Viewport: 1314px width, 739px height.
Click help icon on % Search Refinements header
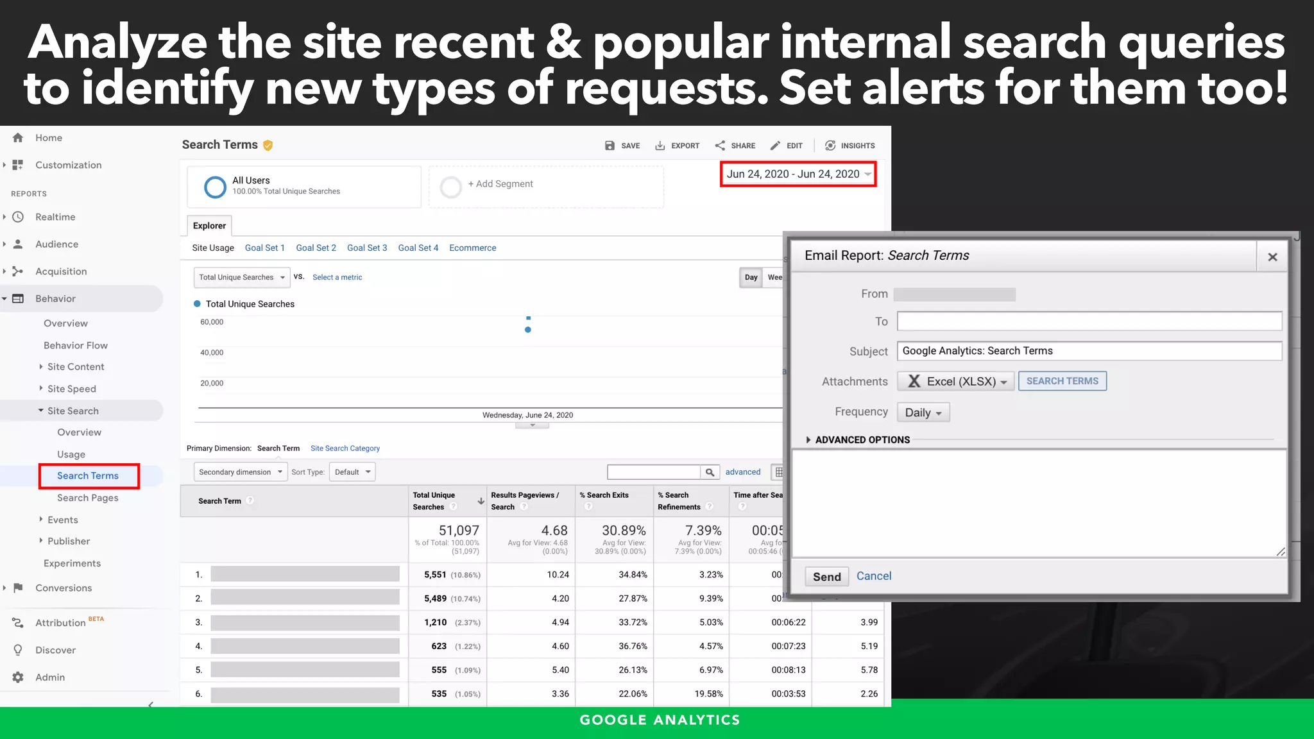click(x=709, y=507)
